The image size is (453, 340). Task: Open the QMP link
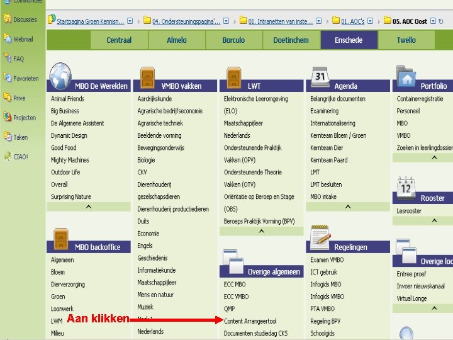[229, 309]
